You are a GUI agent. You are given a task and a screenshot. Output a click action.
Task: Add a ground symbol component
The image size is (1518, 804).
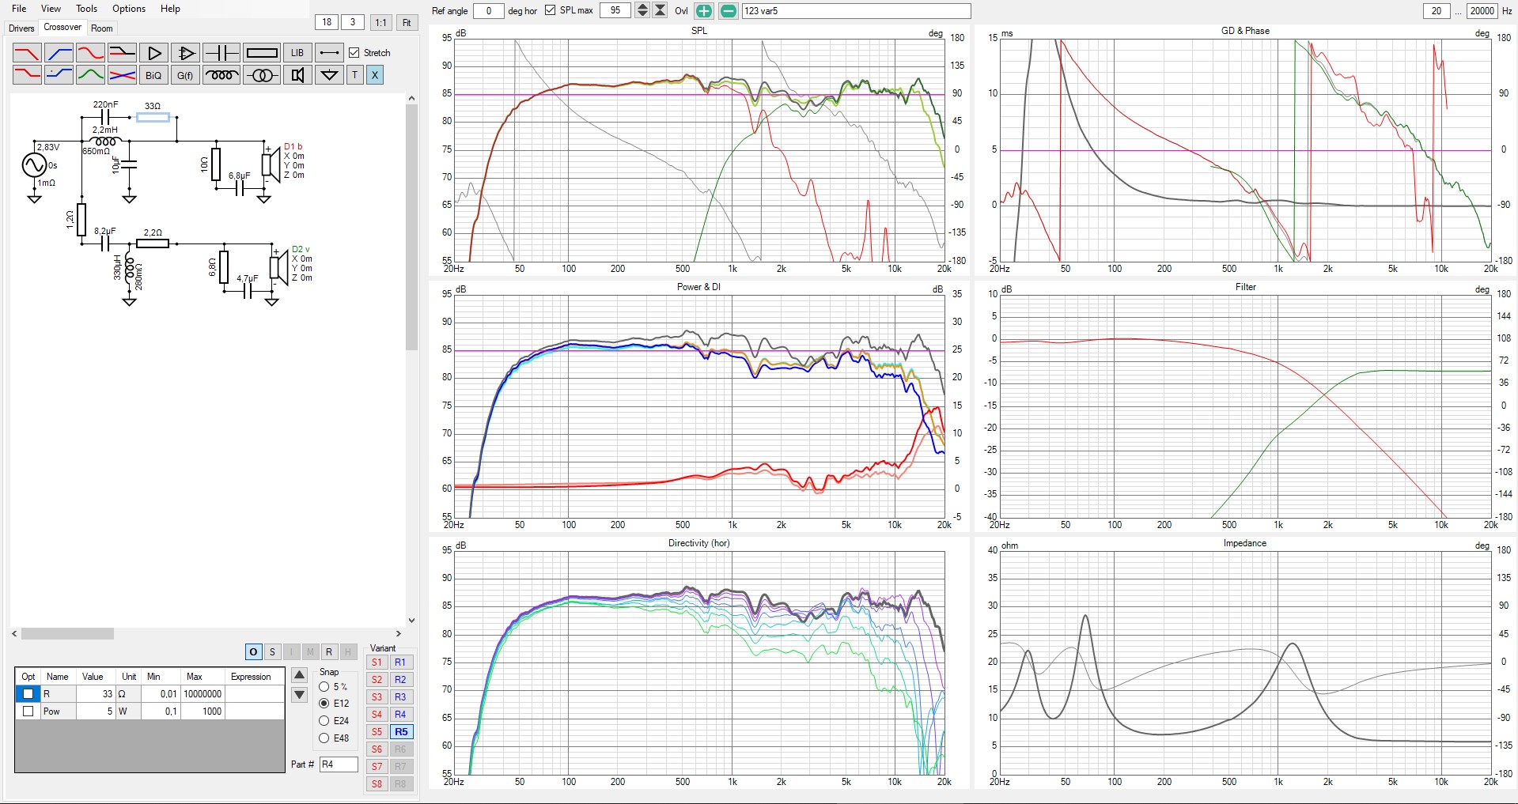tap(329, 75)
